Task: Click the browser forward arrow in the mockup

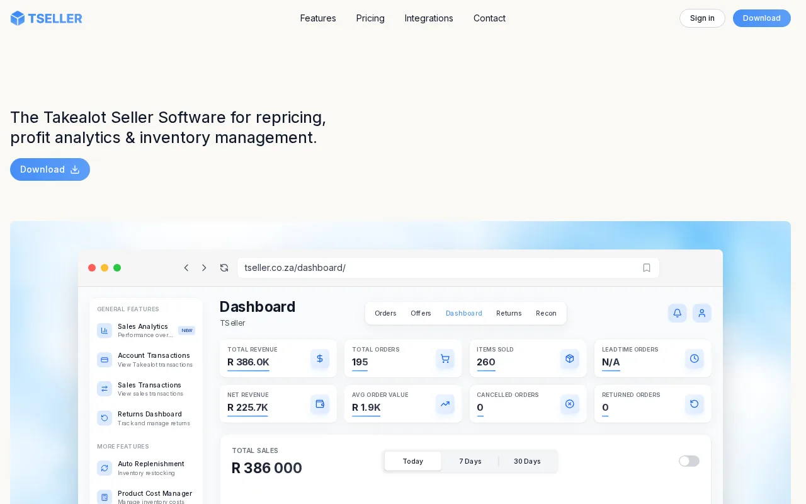Action: click(x=204, y=268)
